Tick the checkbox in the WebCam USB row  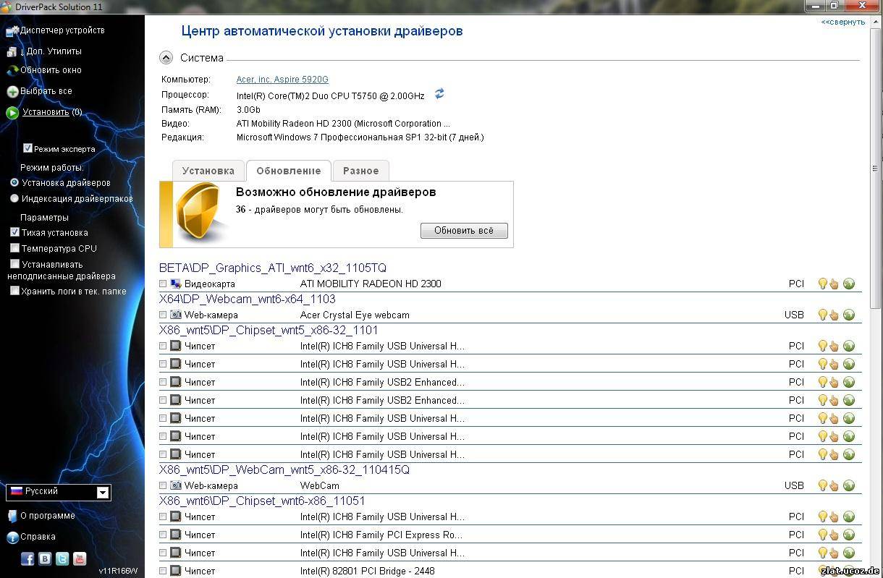[x=163, y=486]
